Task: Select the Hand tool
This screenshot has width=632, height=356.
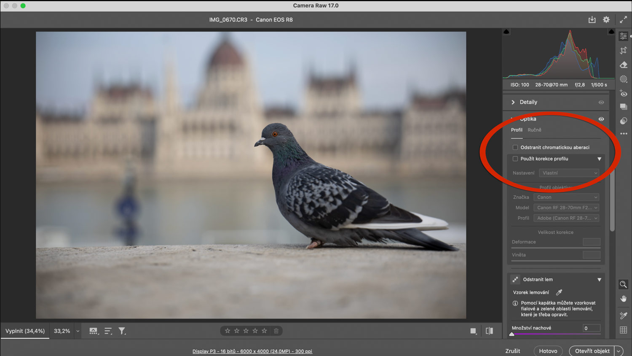Action: tap(624, 299)
